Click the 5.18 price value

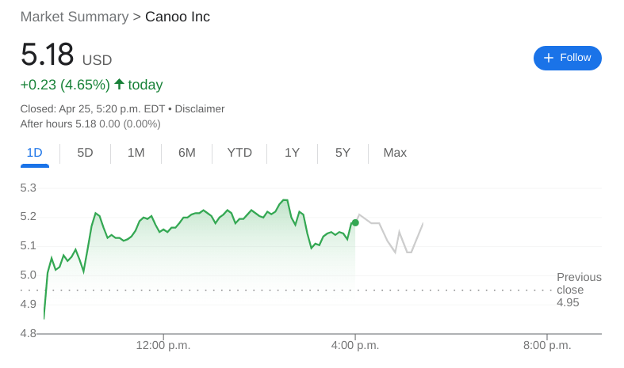(x=47, y=55)
